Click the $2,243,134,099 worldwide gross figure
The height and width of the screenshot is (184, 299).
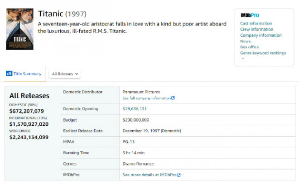tap(29, 137)
